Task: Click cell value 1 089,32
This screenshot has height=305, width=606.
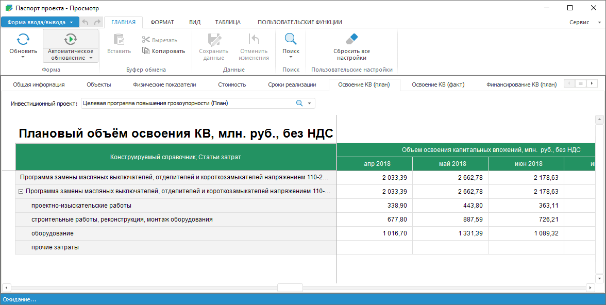Action: click(x=526, y=233)
